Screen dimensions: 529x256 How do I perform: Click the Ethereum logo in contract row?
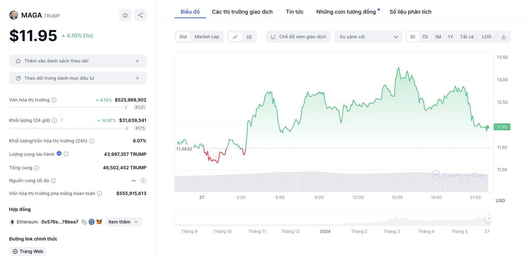(x=12, y=222)
